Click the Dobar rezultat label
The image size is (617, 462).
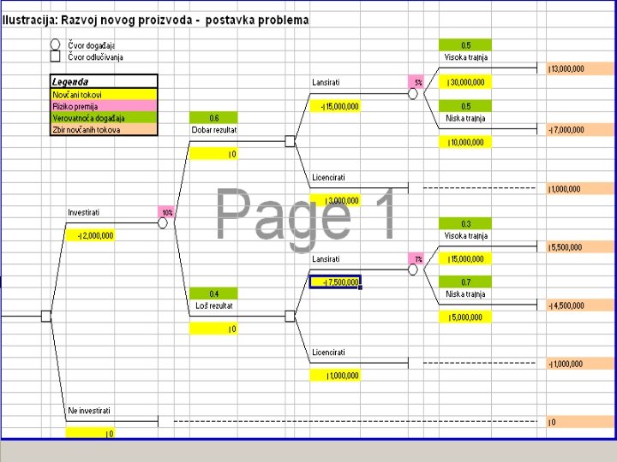214,130
